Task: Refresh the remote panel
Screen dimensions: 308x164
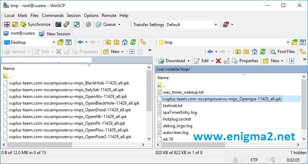Action: coord(263,52)
